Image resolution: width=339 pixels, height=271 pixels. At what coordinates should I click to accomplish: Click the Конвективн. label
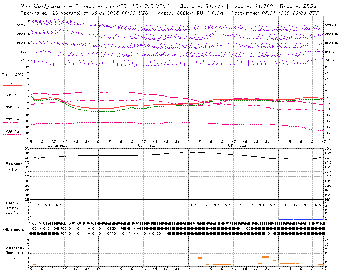pos(14,247)
